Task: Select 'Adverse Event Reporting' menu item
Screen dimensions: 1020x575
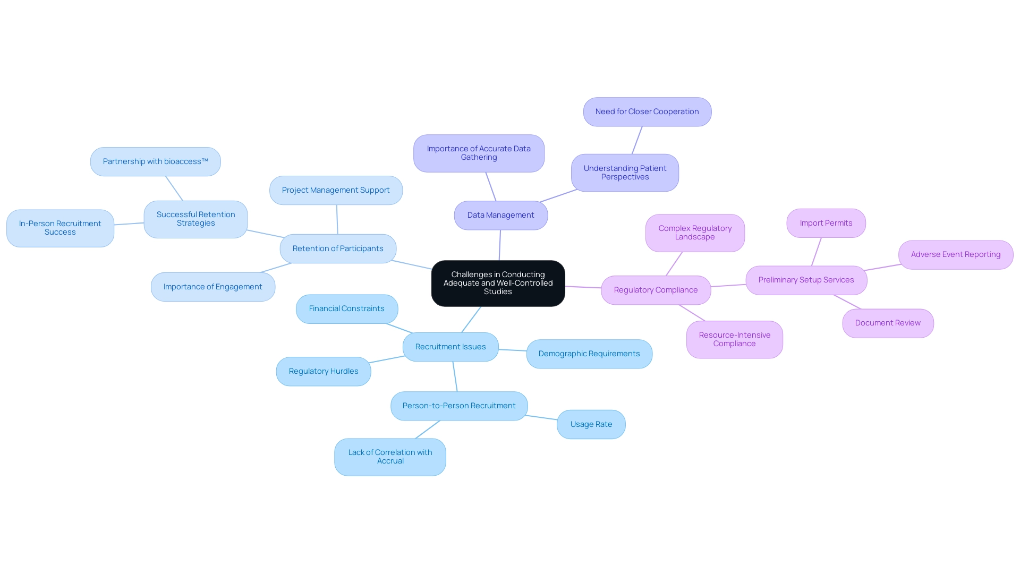Action: point(956,254)
